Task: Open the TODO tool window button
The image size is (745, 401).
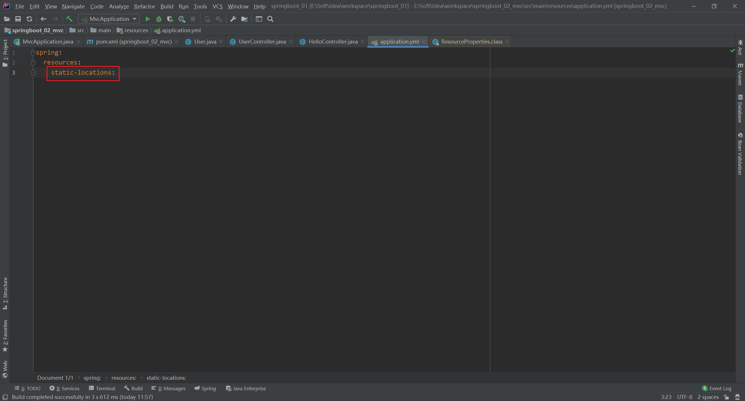Action: coord(28,389)
